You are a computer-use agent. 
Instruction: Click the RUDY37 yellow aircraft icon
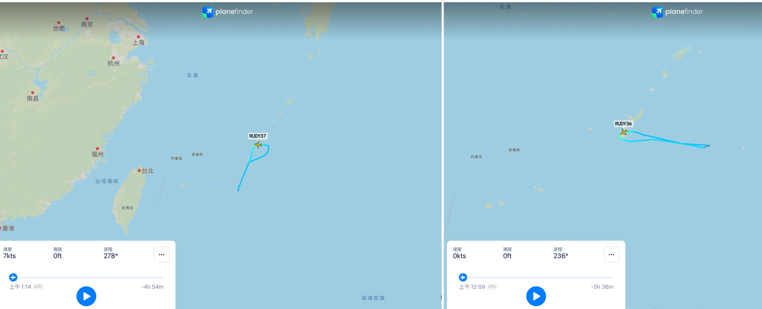[258, 145]
